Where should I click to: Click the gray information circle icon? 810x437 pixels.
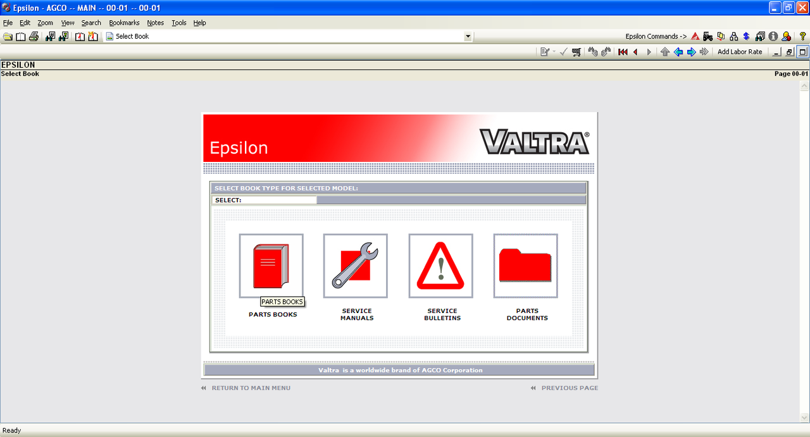pyautogui.click(x=773, y=37)
